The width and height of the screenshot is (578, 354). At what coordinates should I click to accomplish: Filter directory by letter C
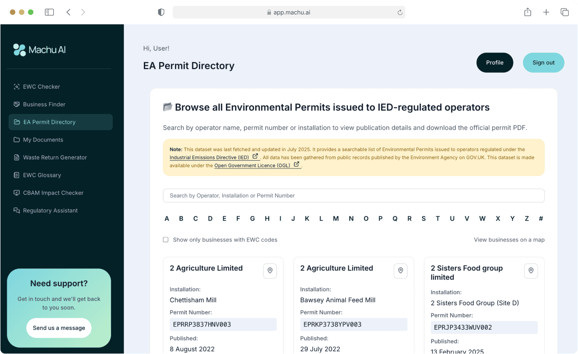tap(196, 218)
